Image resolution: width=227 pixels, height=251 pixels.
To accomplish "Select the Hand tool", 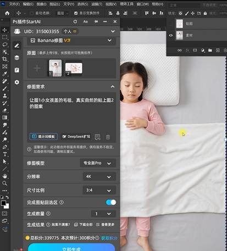I will click(x=4, y=176).
